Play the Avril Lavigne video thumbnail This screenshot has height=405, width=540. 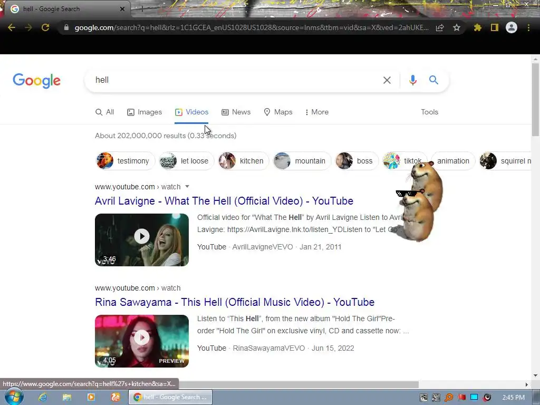pyautogui.click(x=142, y=240)
